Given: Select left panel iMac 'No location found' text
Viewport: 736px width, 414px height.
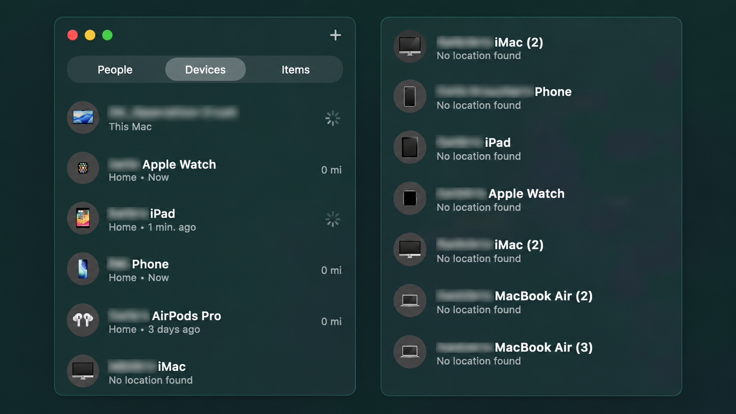Looking at the screenshot, I should 151,380.
